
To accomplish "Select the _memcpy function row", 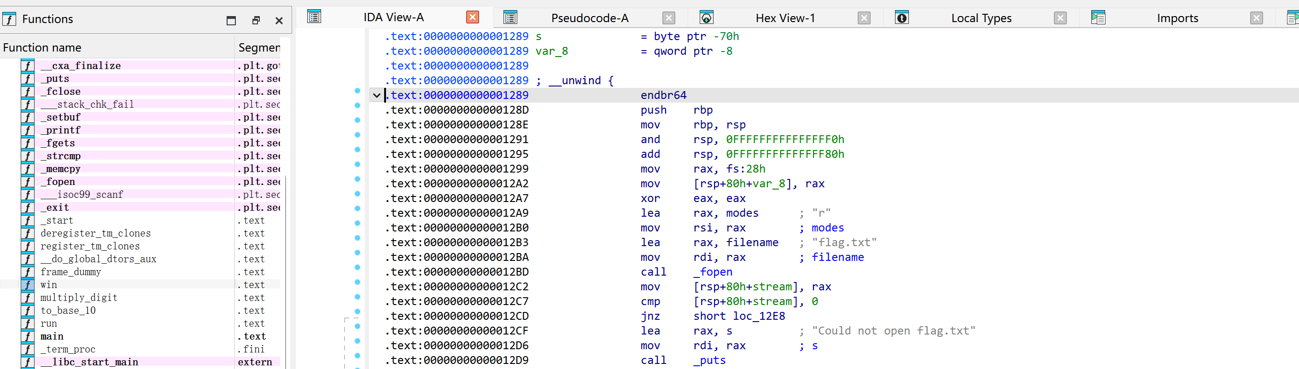I will pos(140,169).
